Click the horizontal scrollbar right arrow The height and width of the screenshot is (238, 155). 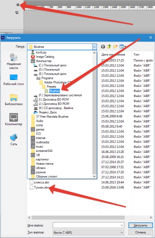(x=151, y=218)
